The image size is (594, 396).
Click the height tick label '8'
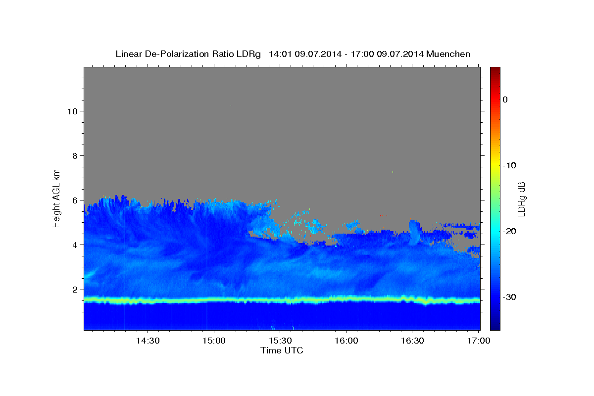(x=74, y=155)
